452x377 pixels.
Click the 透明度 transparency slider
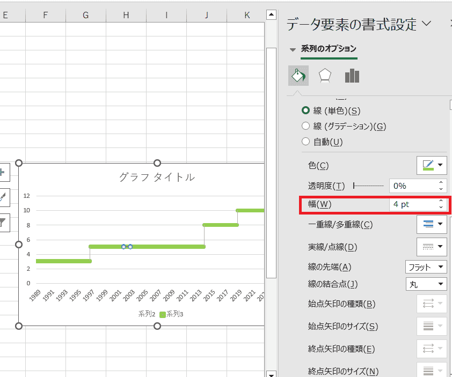click(x=369, y=186)
